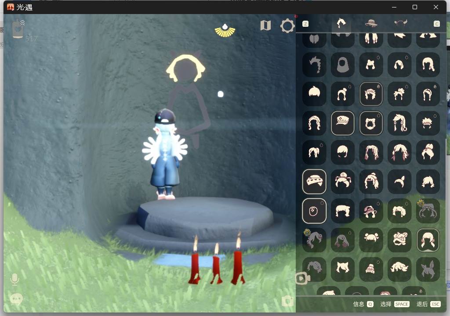Go to next category via C key
450x316 pixels.
click(436, 24)
